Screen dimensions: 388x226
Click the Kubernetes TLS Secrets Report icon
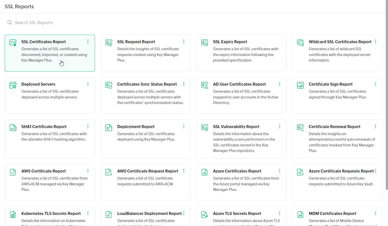(13, 214)
